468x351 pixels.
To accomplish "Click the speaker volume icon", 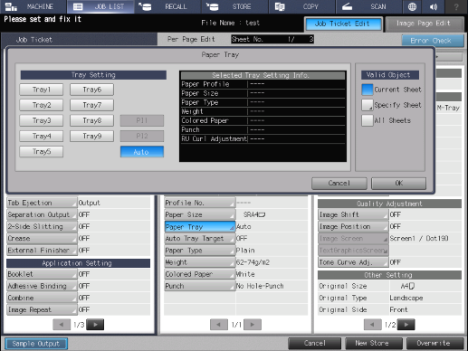I will coord(434,6).
